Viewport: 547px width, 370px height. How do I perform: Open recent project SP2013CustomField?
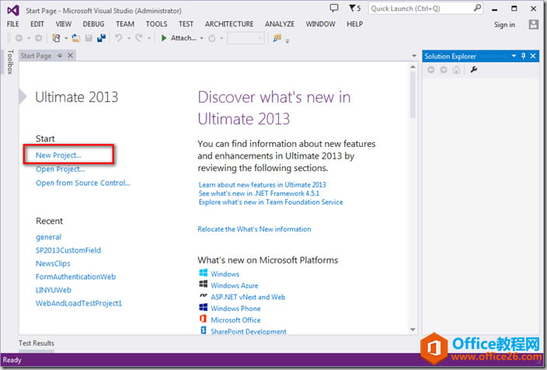[68, 250]
